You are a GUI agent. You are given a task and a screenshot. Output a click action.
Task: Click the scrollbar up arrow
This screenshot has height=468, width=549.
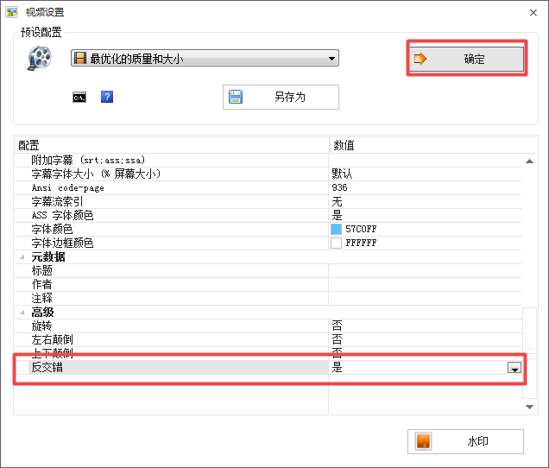coord(530,161)
